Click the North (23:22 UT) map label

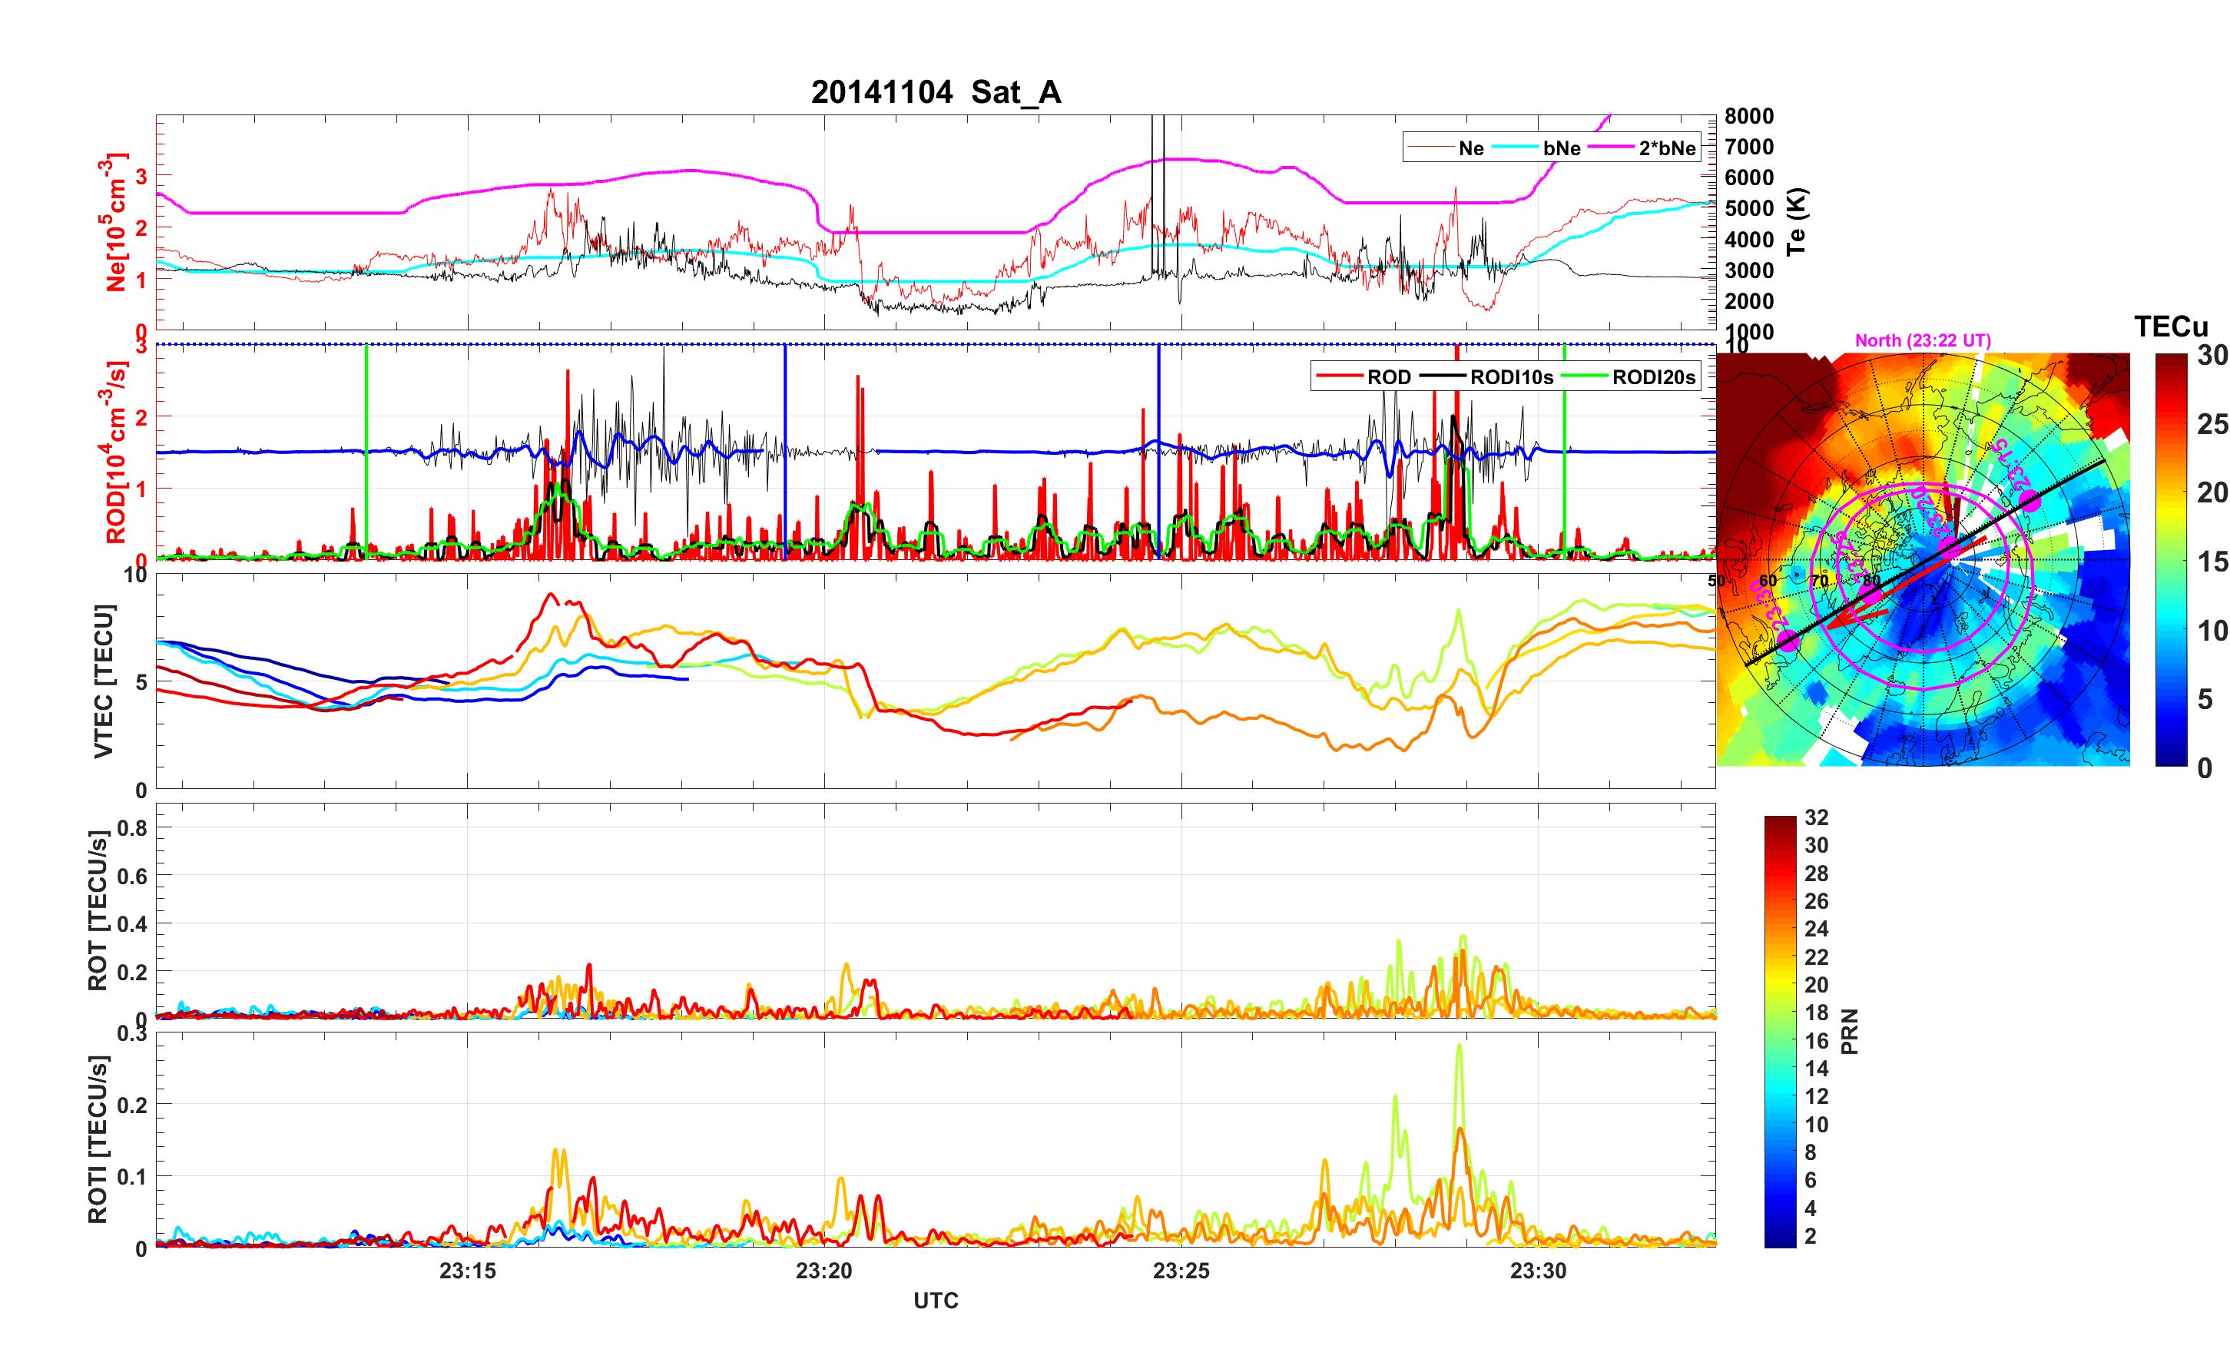[x=1922, y=340]
